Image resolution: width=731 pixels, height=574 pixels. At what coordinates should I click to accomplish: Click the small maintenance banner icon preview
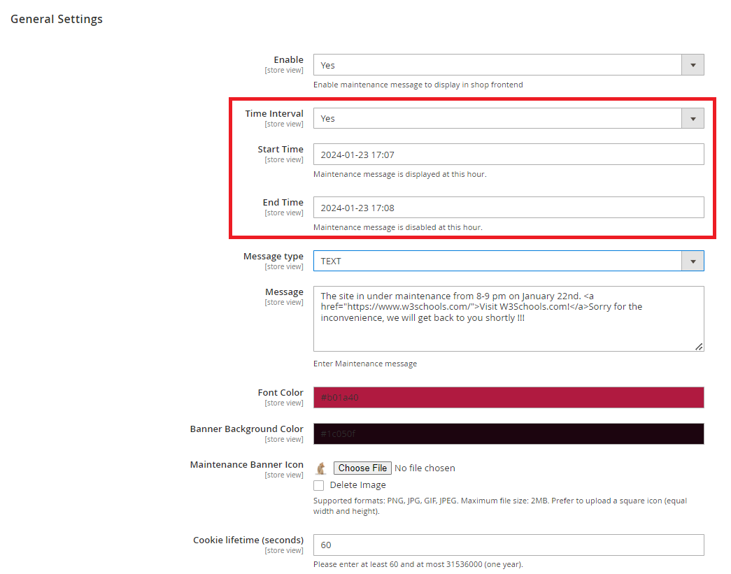pos(321,468)
